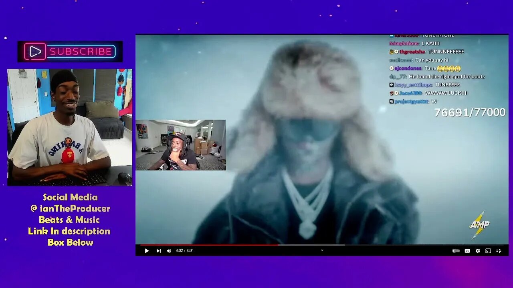513x288 pixels.
Task: Click the 'Link In description' text
Action: tap(69, 231)
